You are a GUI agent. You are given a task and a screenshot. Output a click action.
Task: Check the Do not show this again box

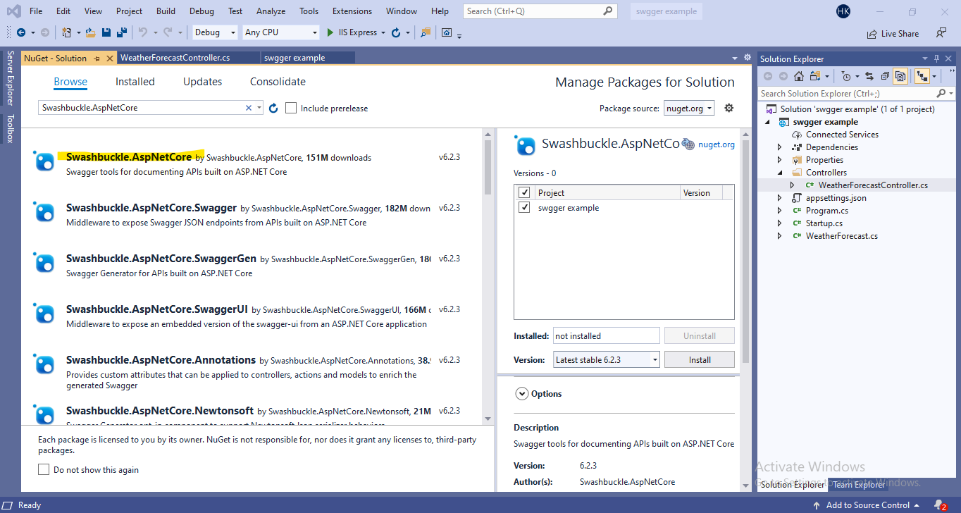[x=44, y=469]
